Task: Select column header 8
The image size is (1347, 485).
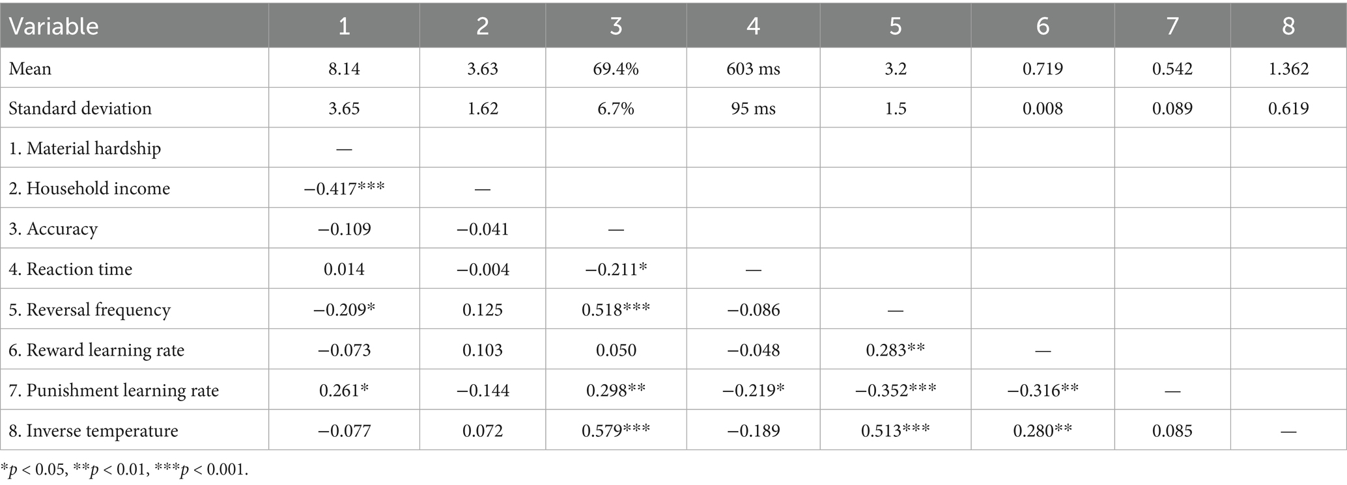Action: (x=1288, y=26)
